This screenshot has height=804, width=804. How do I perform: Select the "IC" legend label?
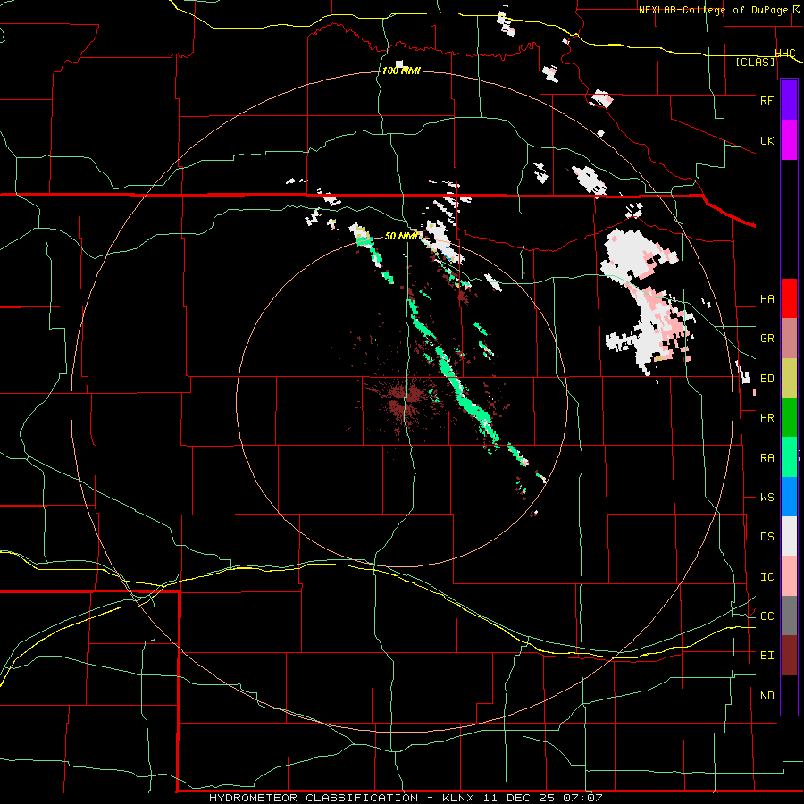point(766,577)
